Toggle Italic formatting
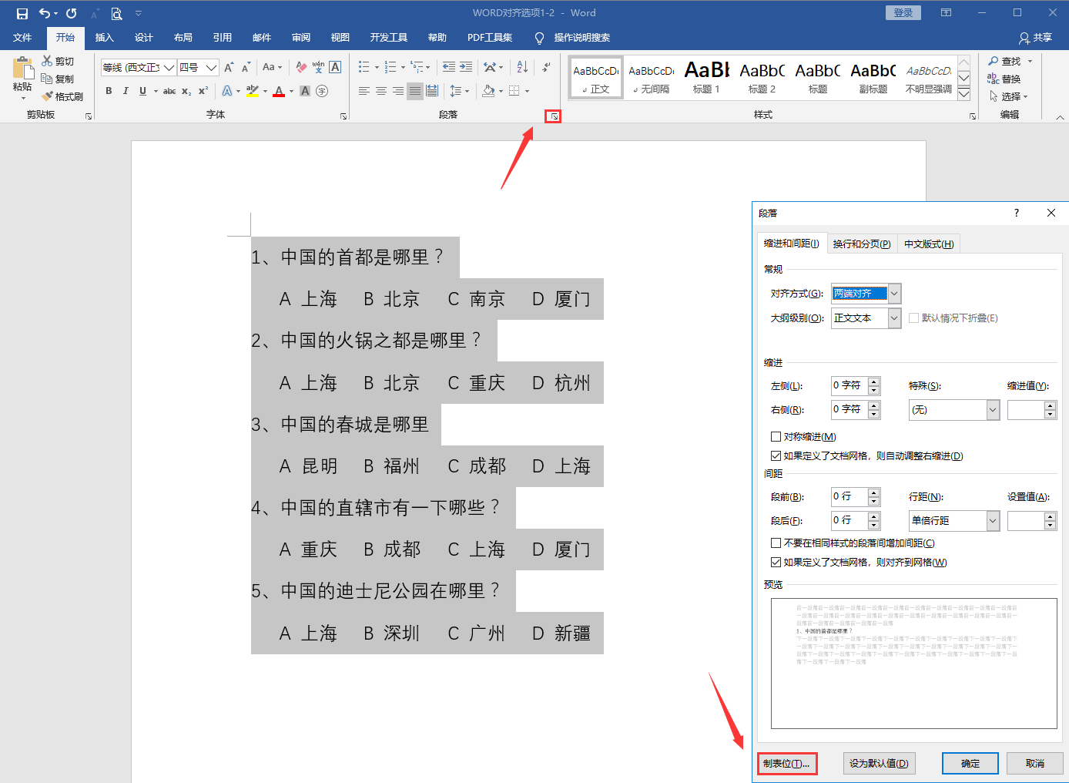 pos(126,91)
